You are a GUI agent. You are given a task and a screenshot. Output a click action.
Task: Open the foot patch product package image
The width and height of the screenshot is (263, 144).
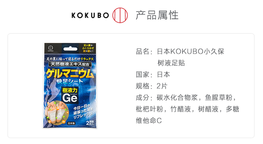pyautogui.click(x=70, y=86)
